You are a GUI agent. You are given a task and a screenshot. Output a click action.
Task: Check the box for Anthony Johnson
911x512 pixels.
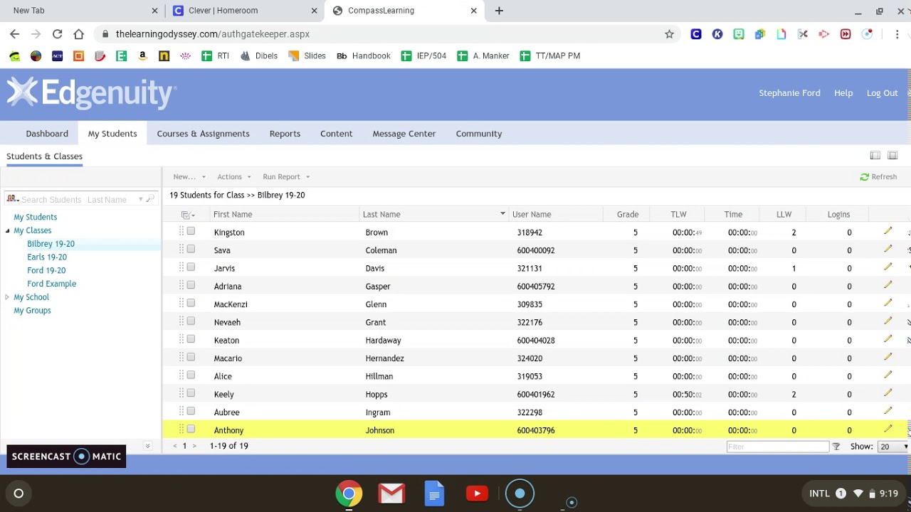[191, 429]
